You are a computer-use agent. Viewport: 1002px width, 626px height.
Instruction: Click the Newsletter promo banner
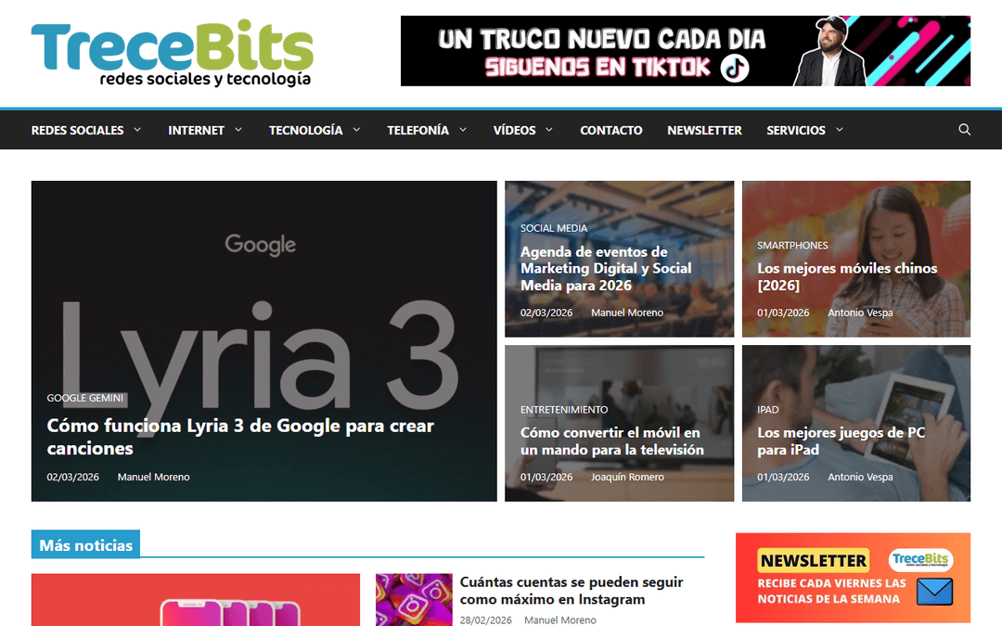[853, 578]
